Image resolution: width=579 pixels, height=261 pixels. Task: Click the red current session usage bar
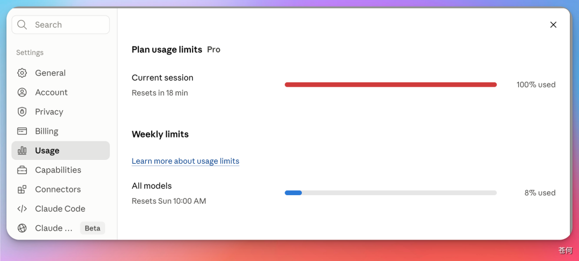click(391, 85)
